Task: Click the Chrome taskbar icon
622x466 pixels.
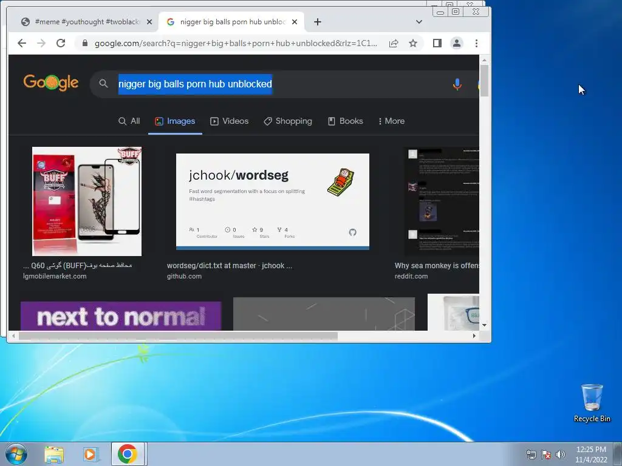Action: pyautogui.click(x=128, y=454)
